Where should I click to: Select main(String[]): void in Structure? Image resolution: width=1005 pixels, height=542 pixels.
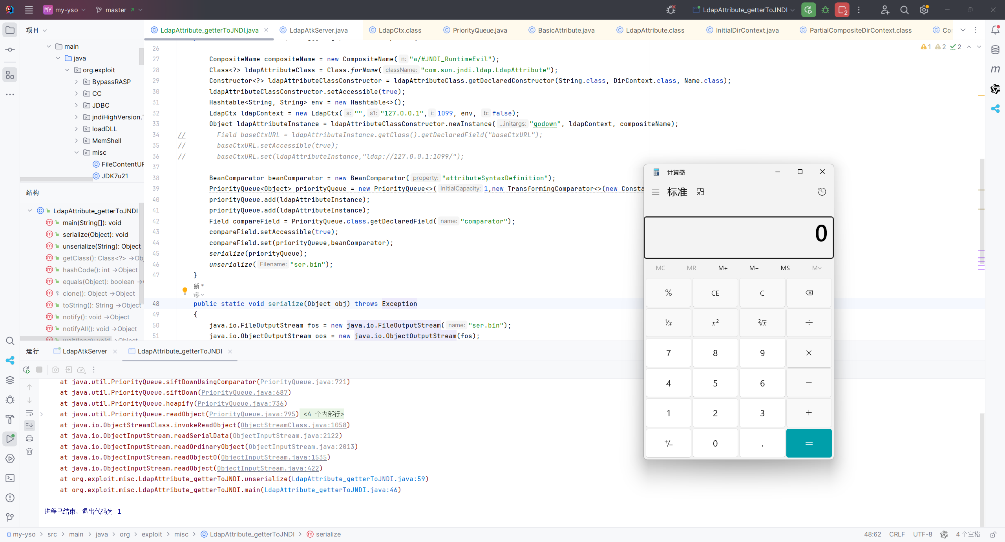click(92, 223)
